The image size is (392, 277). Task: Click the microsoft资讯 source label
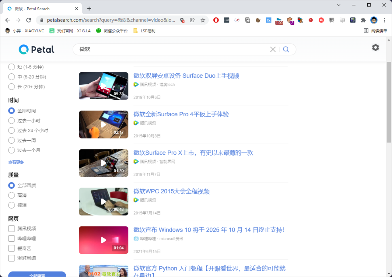tap(171, 239)
